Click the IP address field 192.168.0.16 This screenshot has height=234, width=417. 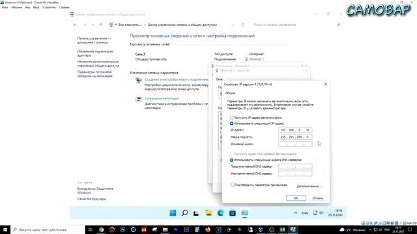tap(295, 130)
